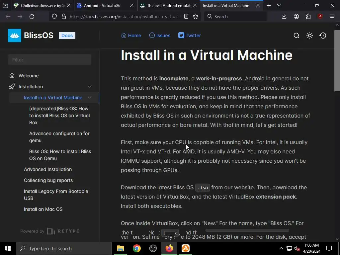Open uBlock Origin extension popup
Image resolution: width=340 pixels, height=255 pixels.
tap(320, 17)
